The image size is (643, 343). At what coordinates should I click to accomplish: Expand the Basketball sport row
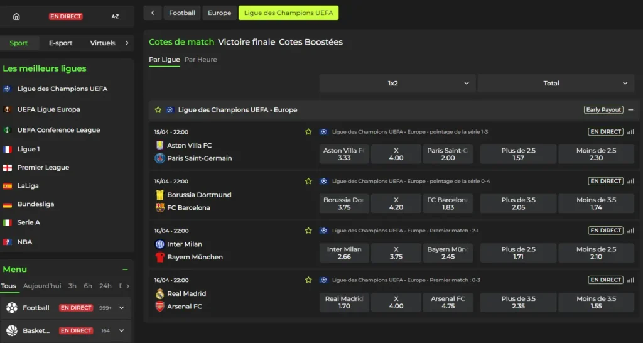point(121,330)
